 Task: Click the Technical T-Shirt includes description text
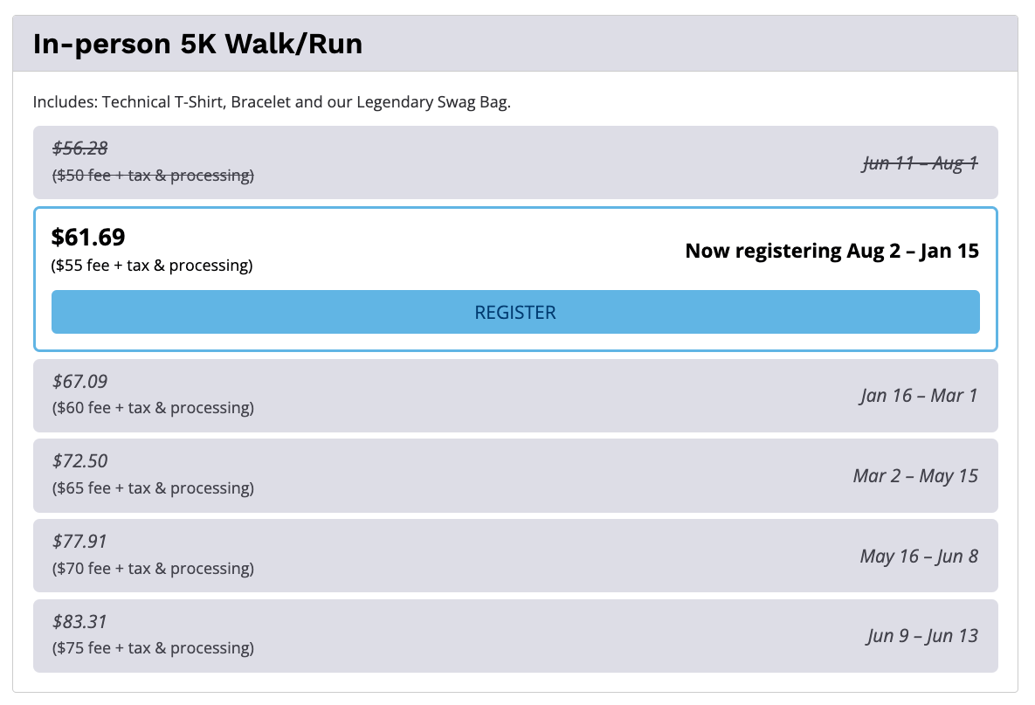(272, 102)
